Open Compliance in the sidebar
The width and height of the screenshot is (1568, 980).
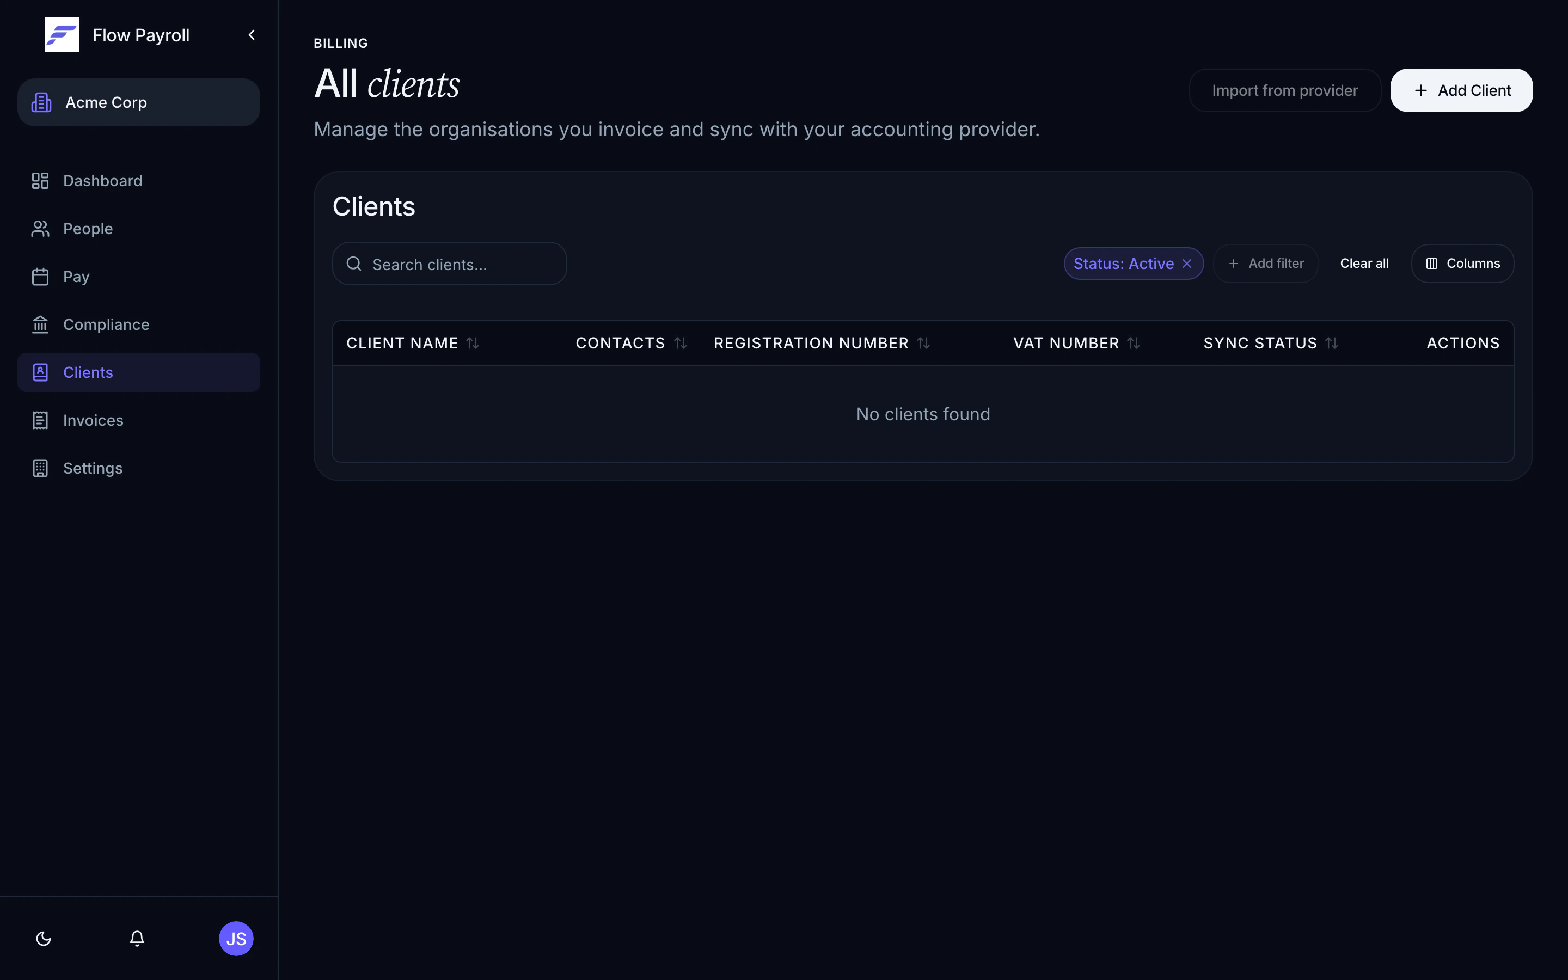coord(139,324)
